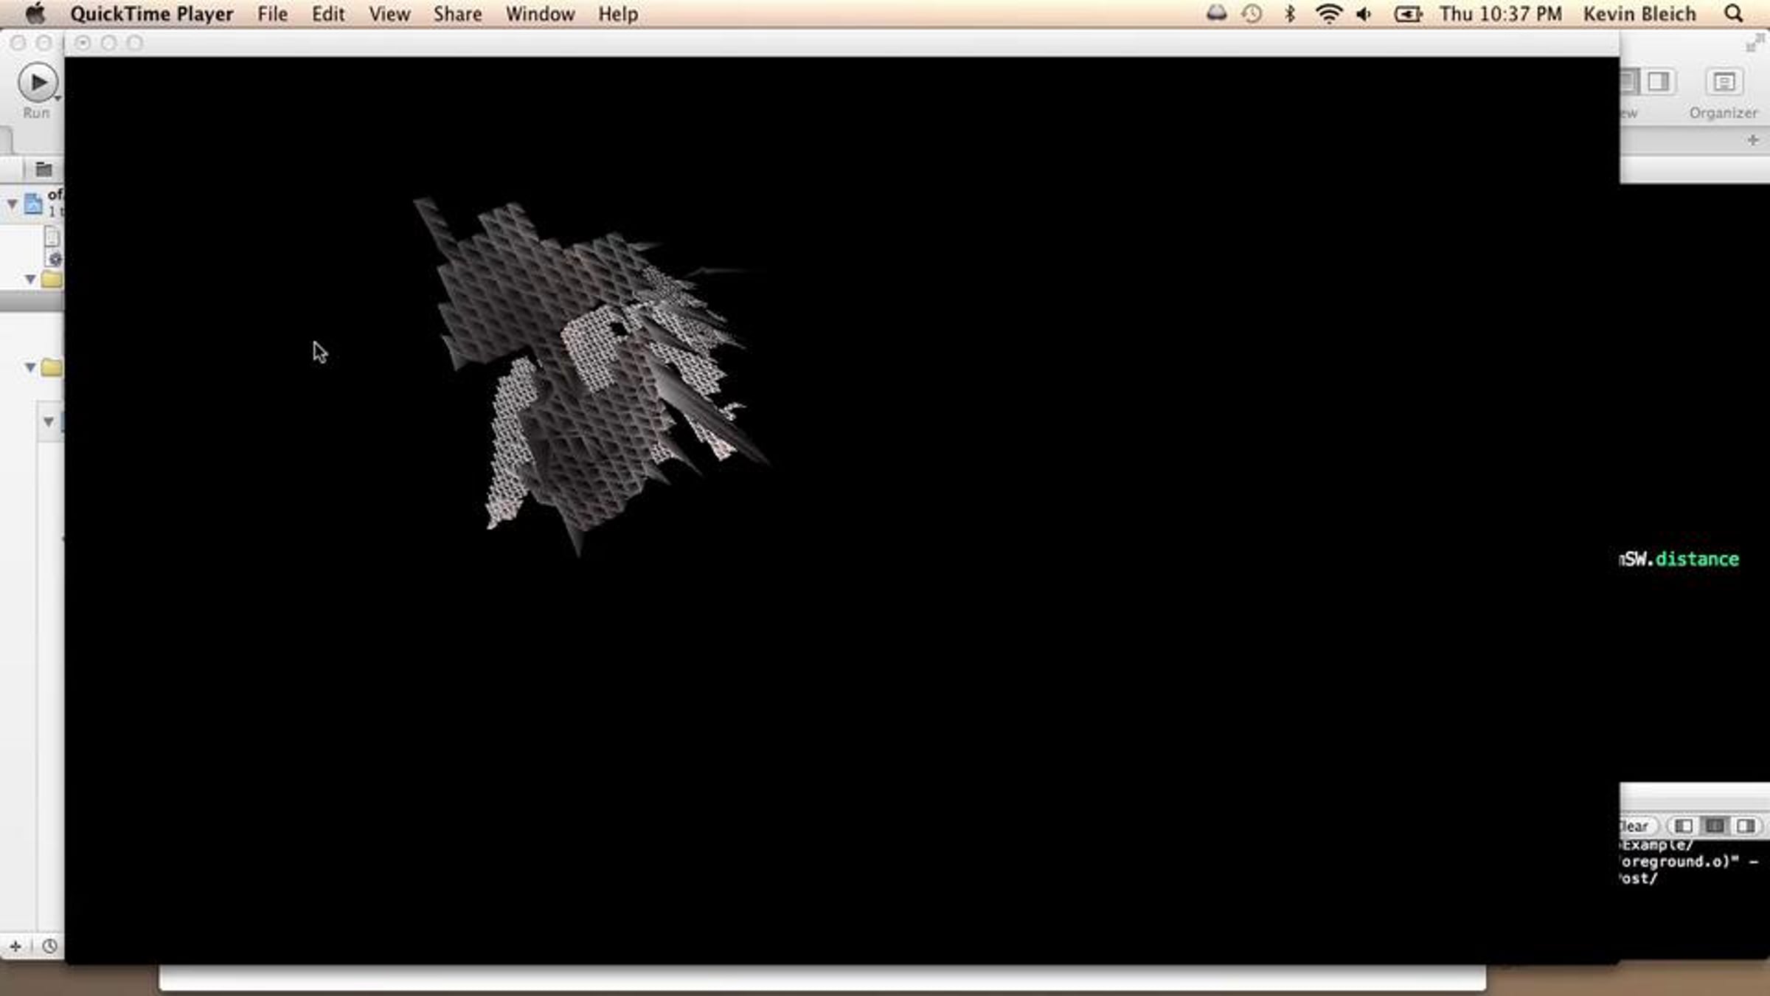The image size is (1770, 996).
Task: Click the add tab plus icon
Action: click(1753, 140)
